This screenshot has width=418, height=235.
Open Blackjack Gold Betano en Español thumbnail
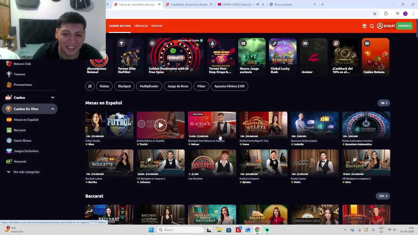212,125
